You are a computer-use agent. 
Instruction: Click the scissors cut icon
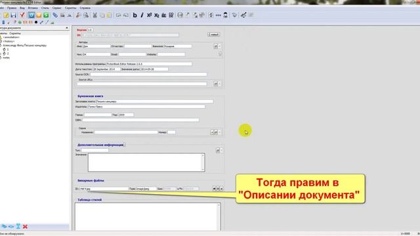coord(94,15)
